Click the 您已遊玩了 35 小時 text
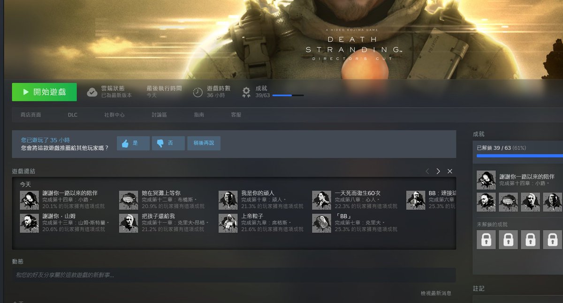This screenshot has width=563, height=303. [x=46, y=140]
